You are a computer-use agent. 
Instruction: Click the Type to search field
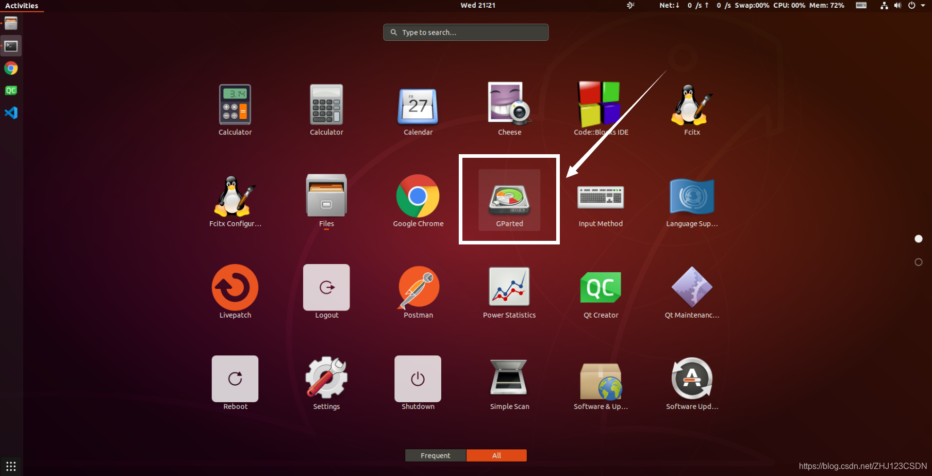[x=465, y=32]
